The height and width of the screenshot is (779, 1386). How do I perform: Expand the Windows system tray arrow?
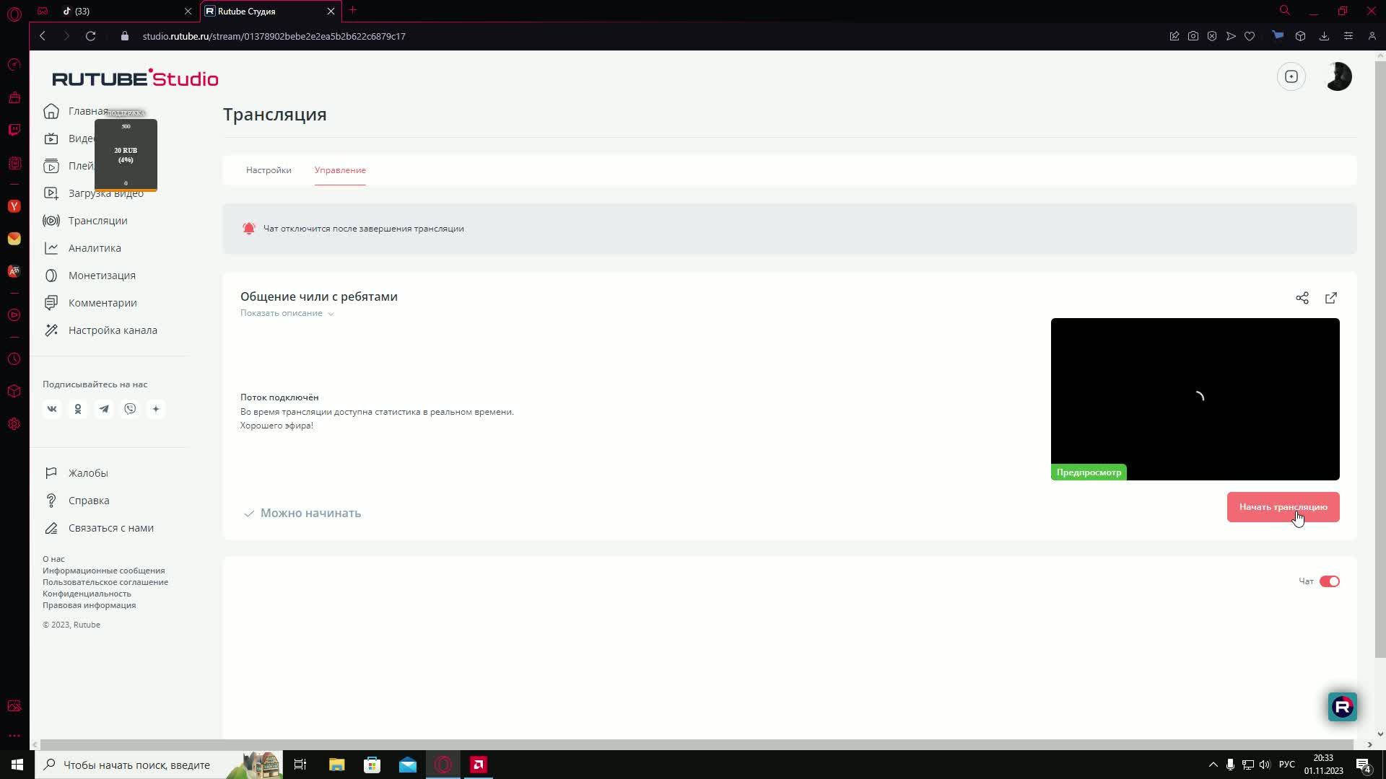click(1213, 765)
